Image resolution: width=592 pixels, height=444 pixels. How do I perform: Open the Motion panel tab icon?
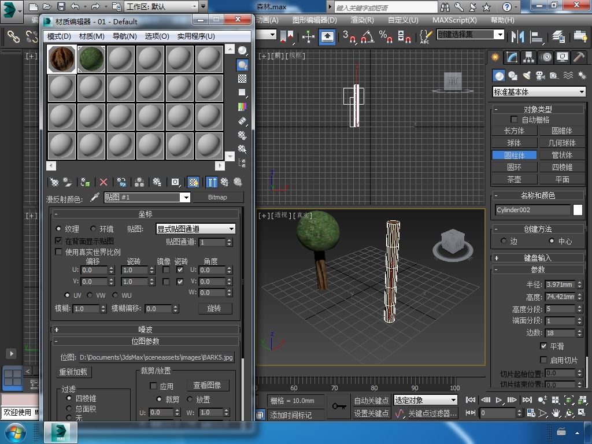tap(546, 57)
